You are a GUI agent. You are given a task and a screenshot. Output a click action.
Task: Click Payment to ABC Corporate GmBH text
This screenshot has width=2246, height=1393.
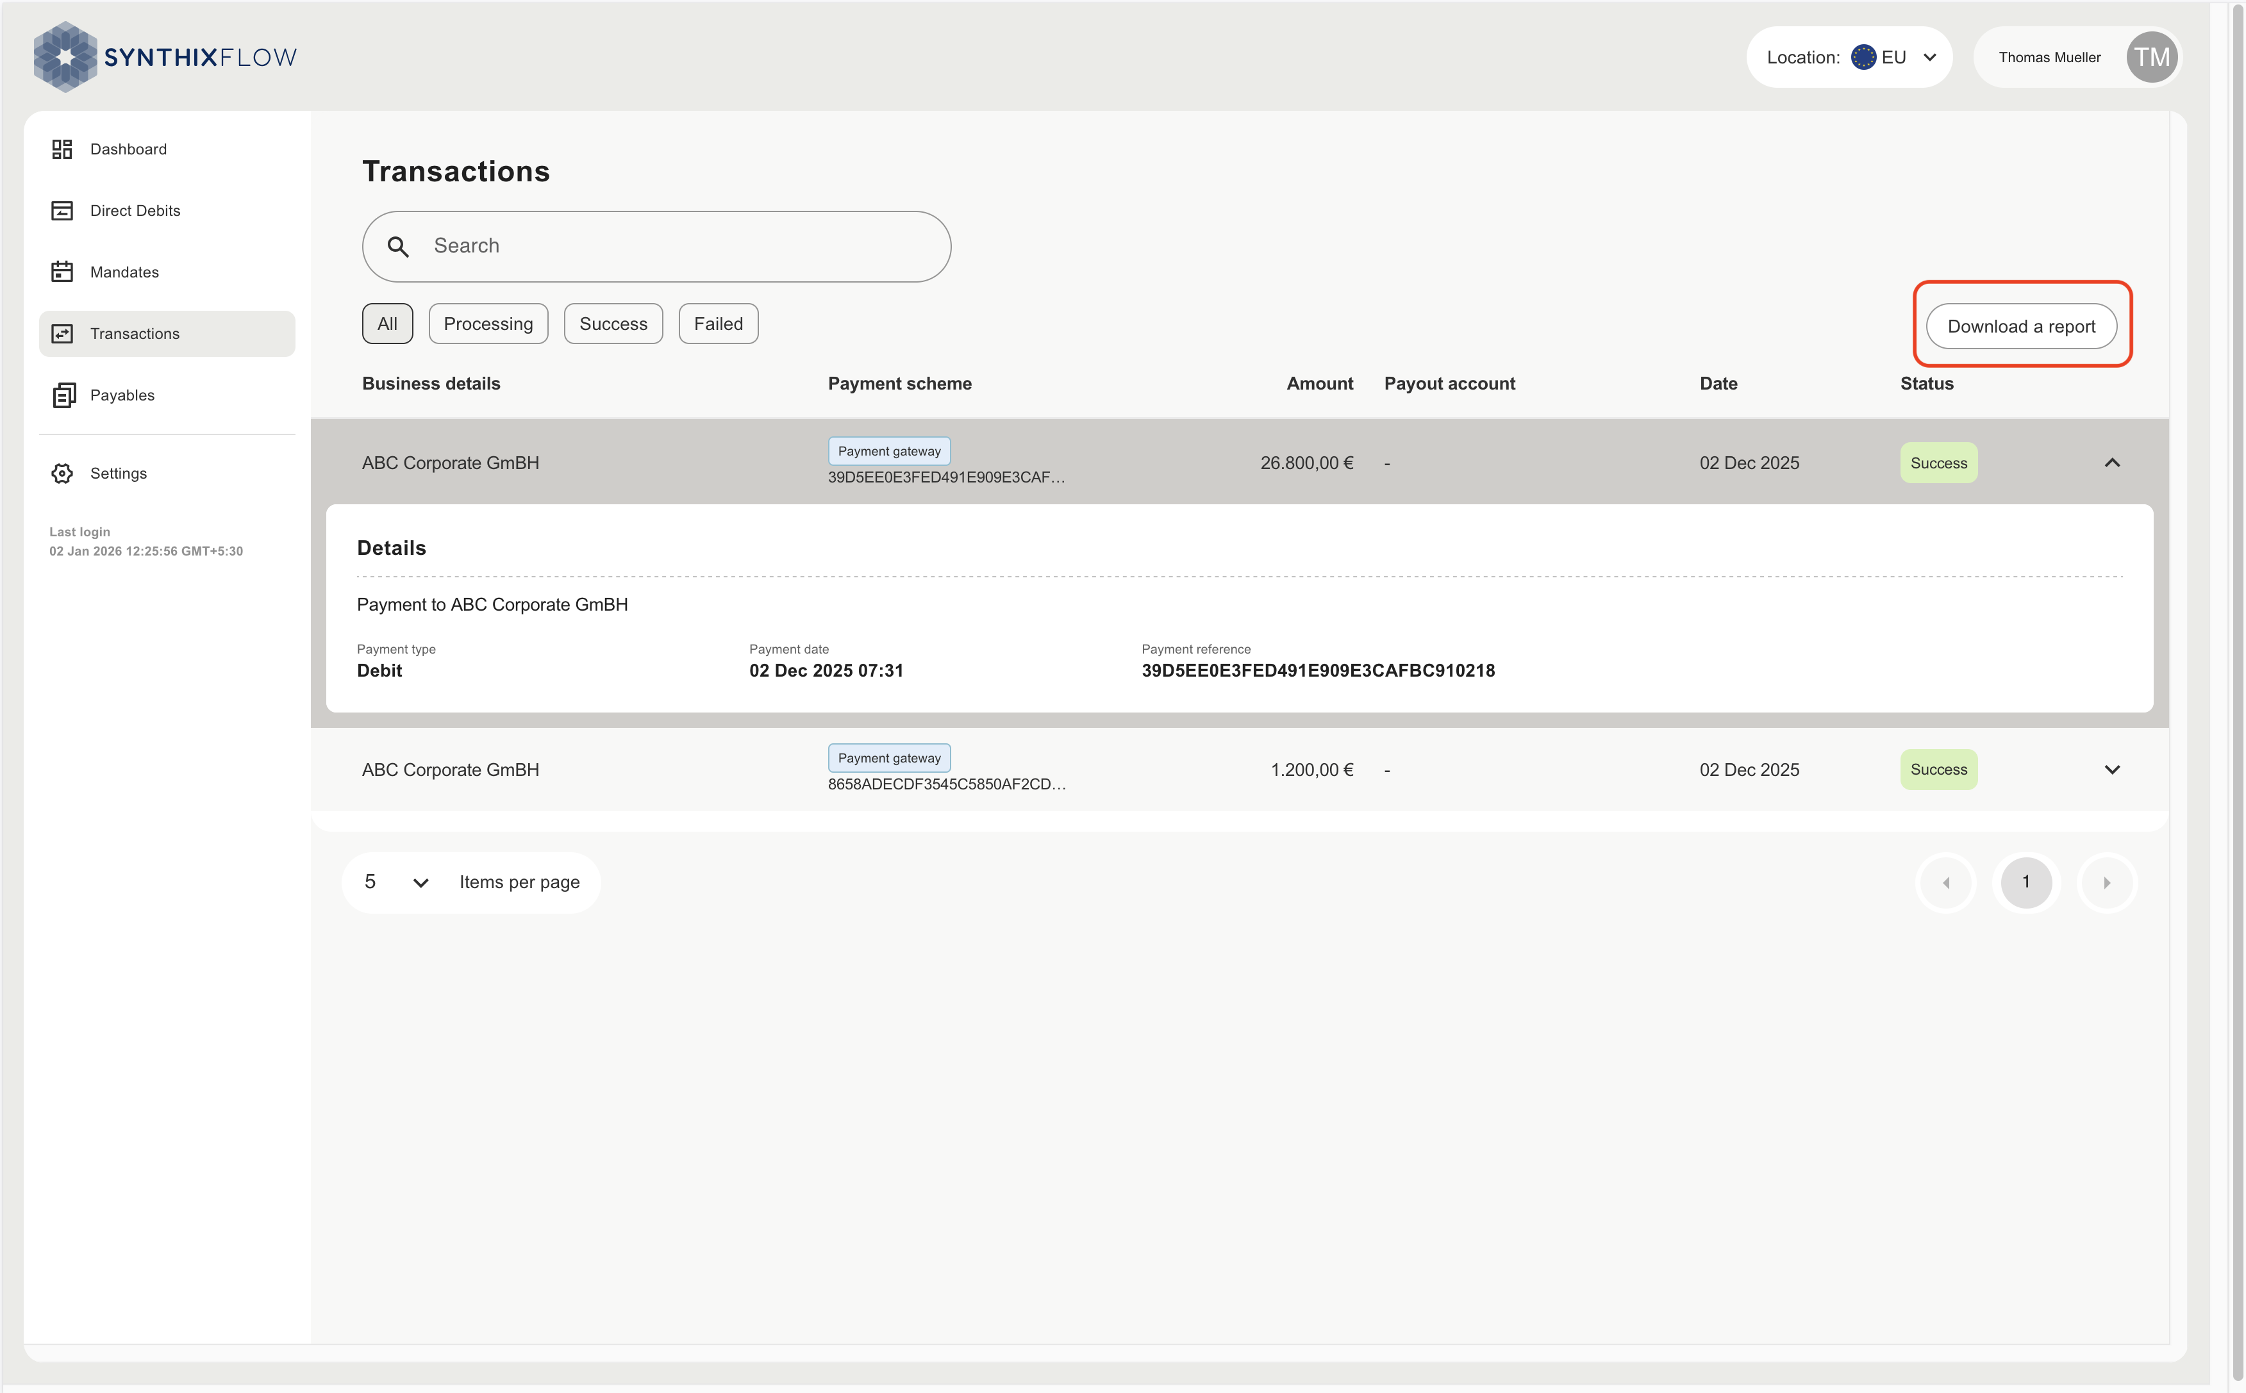tap(492, 604)
